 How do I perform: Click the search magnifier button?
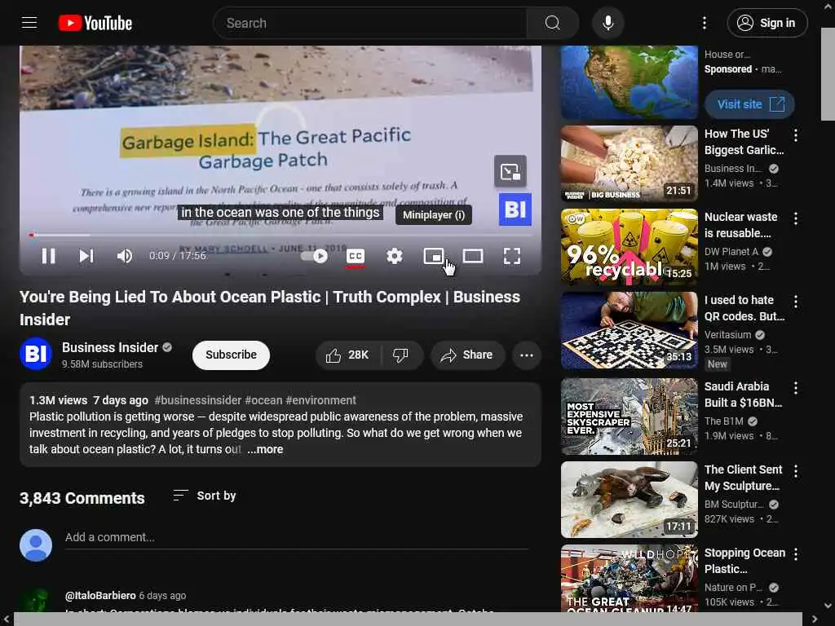tap(552, 23)
